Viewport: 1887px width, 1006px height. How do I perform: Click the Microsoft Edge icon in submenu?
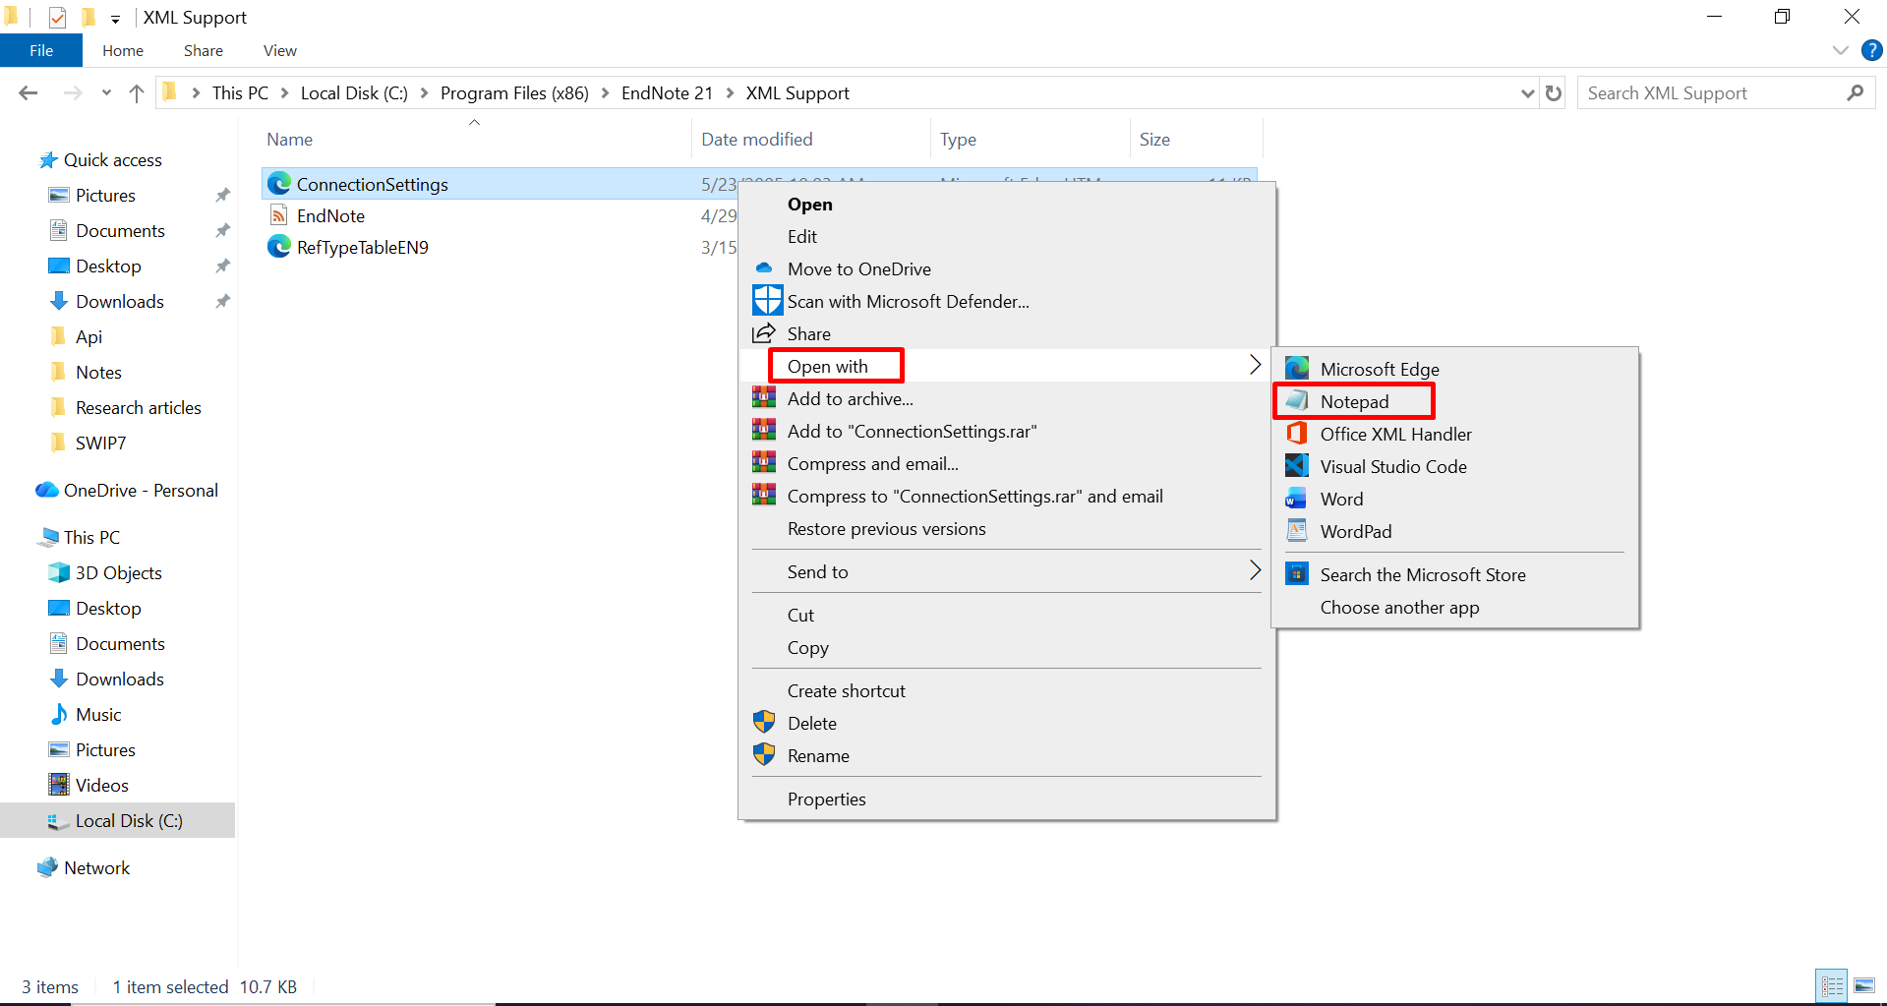[1297, 368]
